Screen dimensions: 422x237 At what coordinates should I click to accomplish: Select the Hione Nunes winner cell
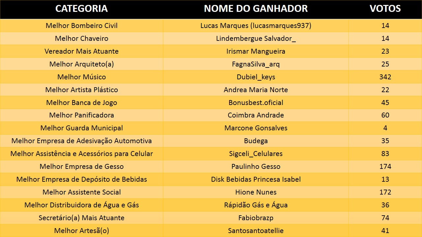point(256,192)
